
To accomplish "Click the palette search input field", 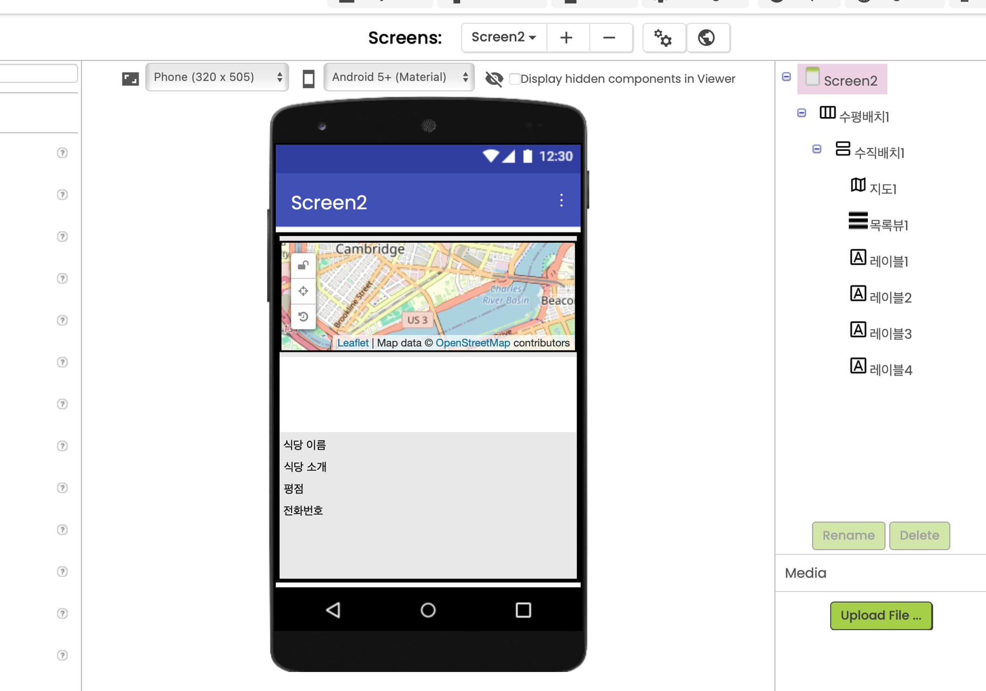I will (x=39, y=73).
